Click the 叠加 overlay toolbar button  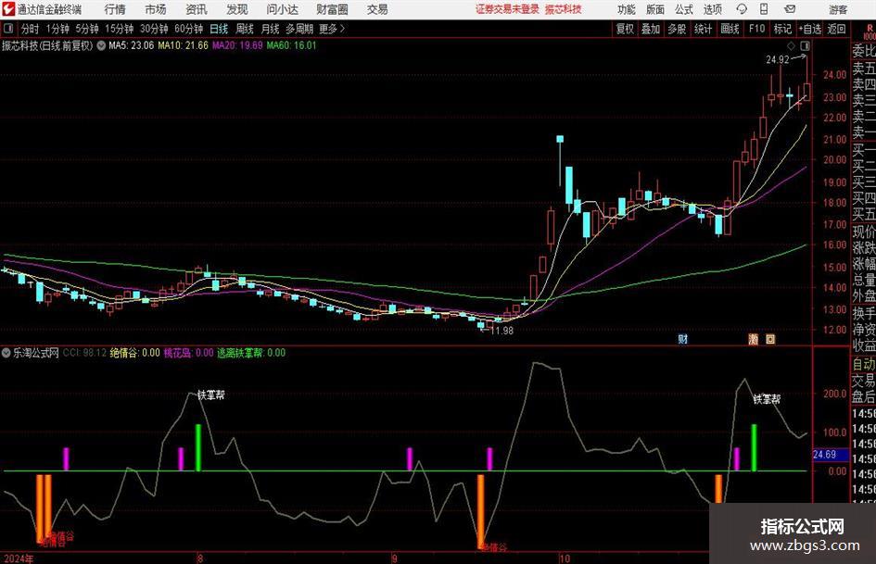point(651,29)
